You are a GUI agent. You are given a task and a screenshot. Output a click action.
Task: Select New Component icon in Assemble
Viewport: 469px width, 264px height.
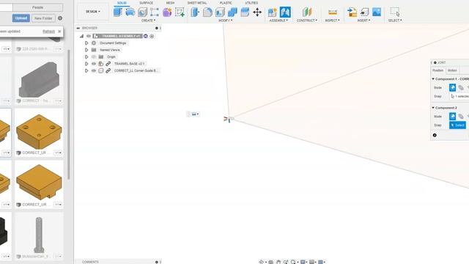click(x=272, y=12)
